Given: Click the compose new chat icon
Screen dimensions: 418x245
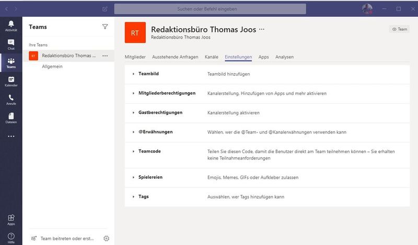Looking at the screenshot, I should (x=105, y=9).
